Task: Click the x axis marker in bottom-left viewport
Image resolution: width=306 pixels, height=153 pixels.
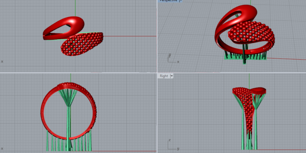Action: [x=2, y=149]
